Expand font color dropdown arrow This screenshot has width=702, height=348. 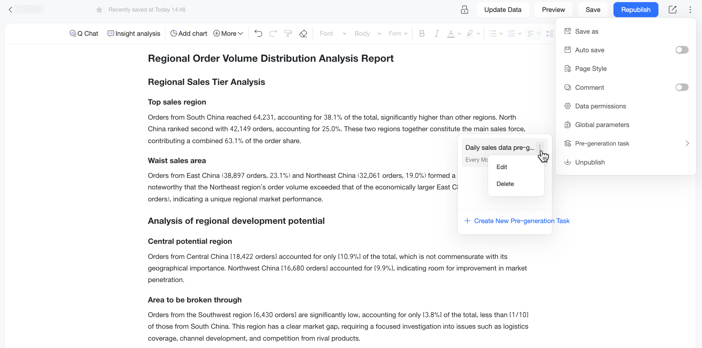click(459, 34)
